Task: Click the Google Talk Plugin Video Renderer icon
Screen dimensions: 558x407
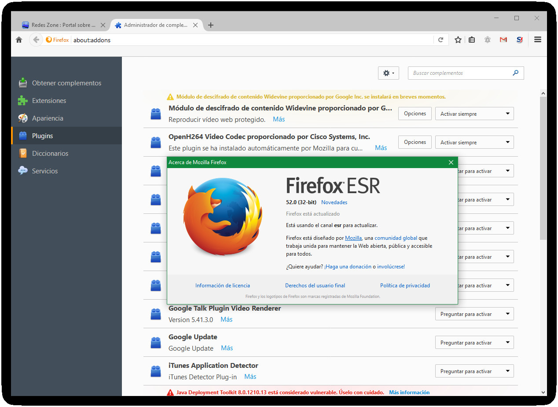Action: coord(156,314)
